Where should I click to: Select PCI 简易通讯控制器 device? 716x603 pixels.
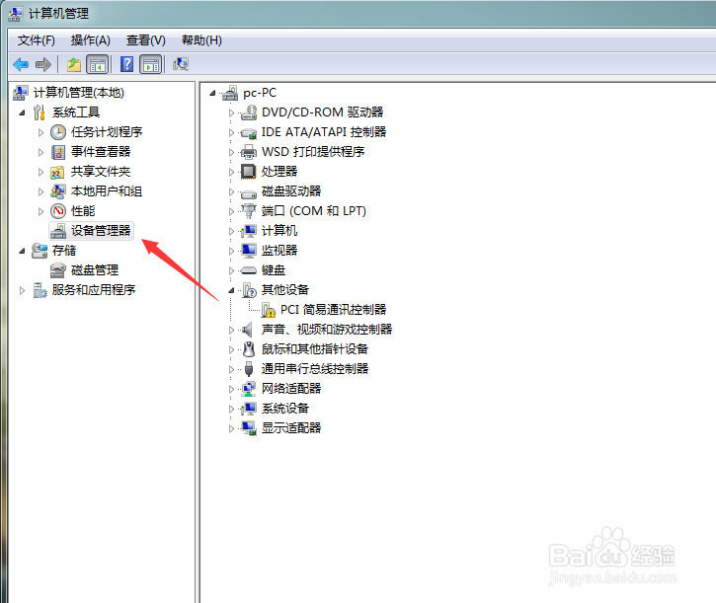pos(334,310)
